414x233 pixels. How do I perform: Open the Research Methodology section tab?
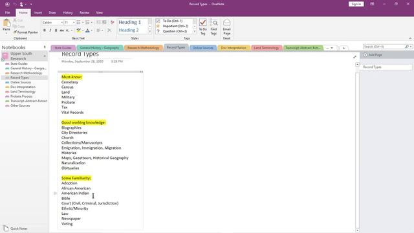click(143, 48)
